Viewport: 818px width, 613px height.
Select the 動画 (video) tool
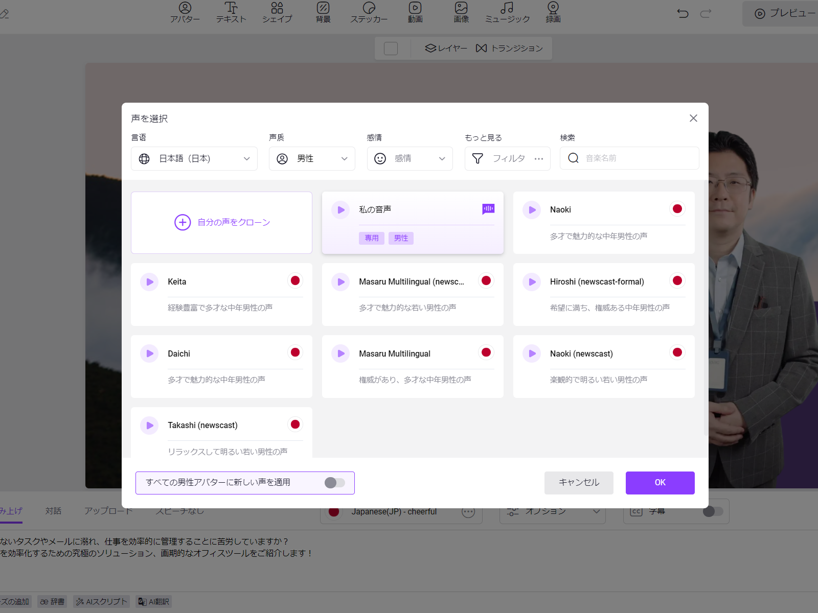coord(415,13)
